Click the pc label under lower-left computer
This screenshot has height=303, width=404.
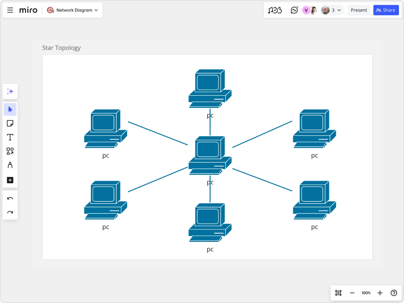point(106,227)
